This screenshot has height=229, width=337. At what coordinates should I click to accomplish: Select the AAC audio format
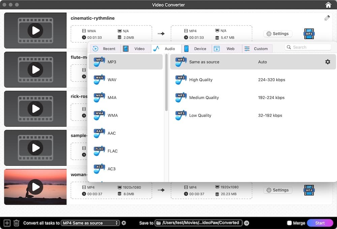click(x=111, y=133)
